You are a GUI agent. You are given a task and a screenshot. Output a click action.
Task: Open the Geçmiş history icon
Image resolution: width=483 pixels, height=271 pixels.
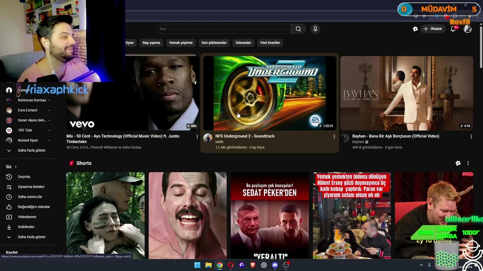9,177
